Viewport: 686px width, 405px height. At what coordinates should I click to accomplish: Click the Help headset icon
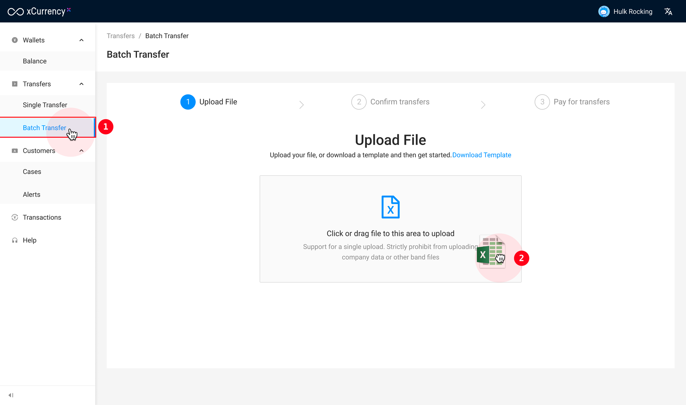pos(15,240)
